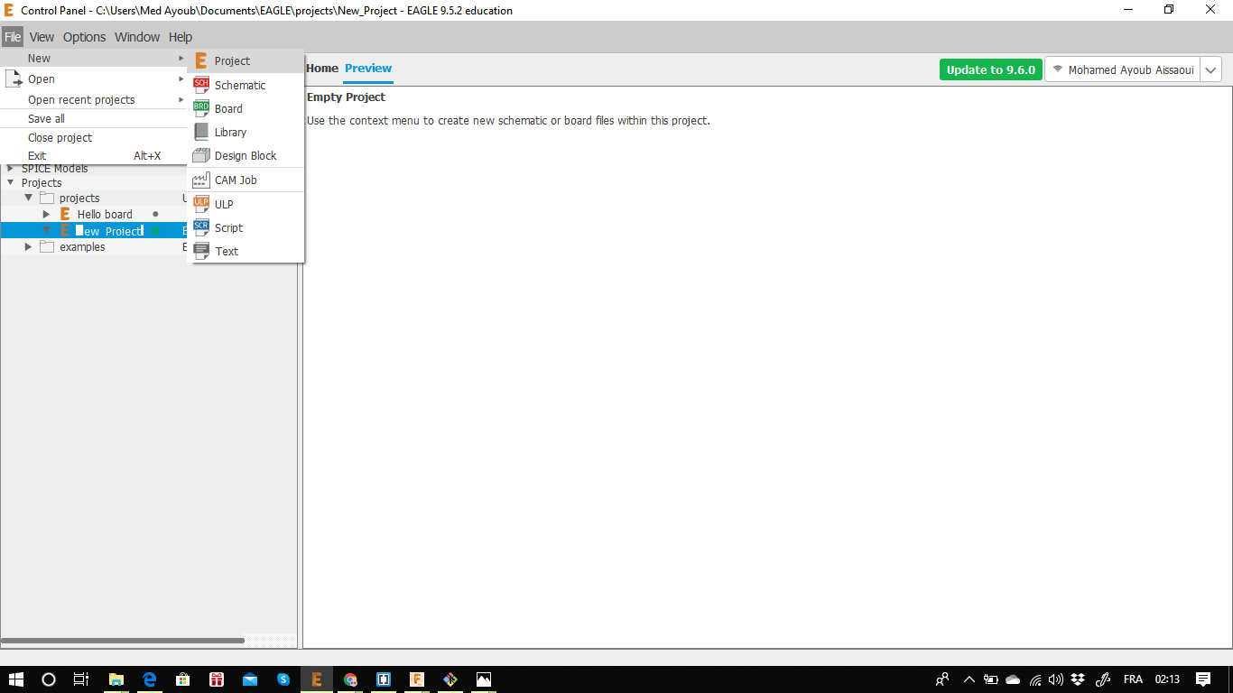1233x693 pixels.
Task: Select Save all in File menu
Action: point(93,118)
